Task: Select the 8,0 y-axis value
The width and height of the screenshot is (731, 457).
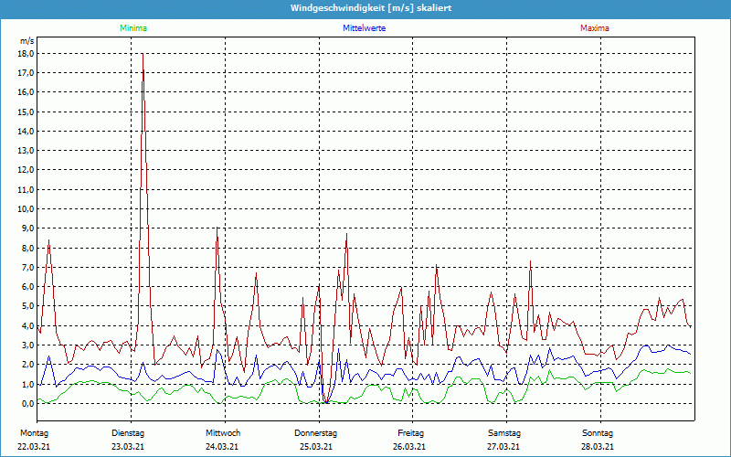Action: pyautogui.click(x=28, y=248)
